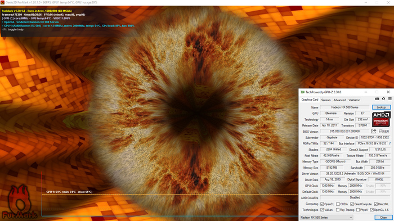Click the Bus Interface PCIe x16 value
The height and width of the screenshot is (221, 394).
tap(371, 143)
